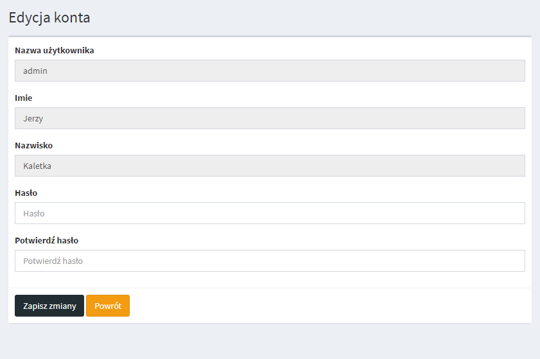Click the Nazwa użytkownika label

point(55,50)
